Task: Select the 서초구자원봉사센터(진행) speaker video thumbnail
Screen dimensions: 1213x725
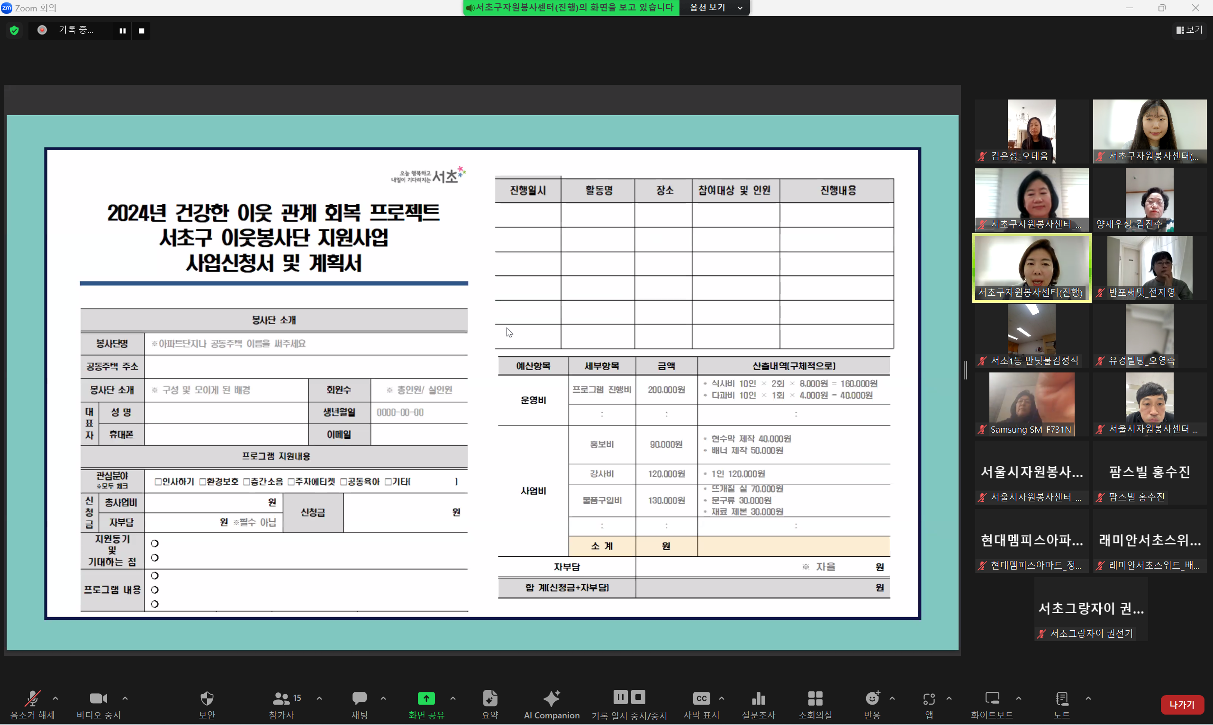Action: tap(1031, 267)
